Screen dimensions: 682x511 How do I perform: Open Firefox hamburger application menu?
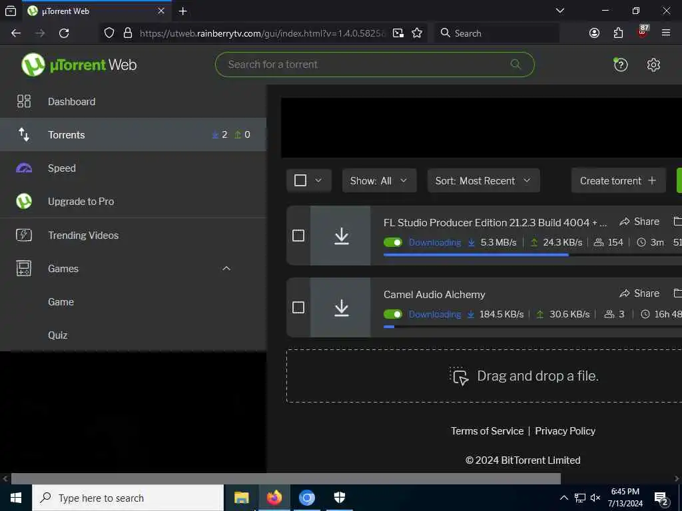click(x=666, y=33)
